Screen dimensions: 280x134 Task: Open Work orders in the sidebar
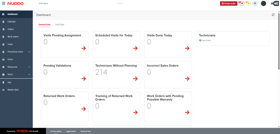tap(13, 37)
